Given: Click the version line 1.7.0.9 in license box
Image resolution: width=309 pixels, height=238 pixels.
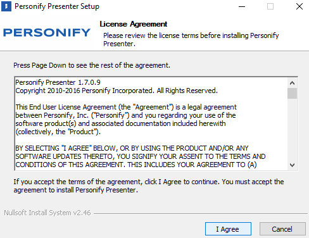Looking at the screenshot, I should (x=58, y=82).
